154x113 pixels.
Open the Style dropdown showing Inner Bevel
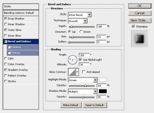(x=80, y=15)
